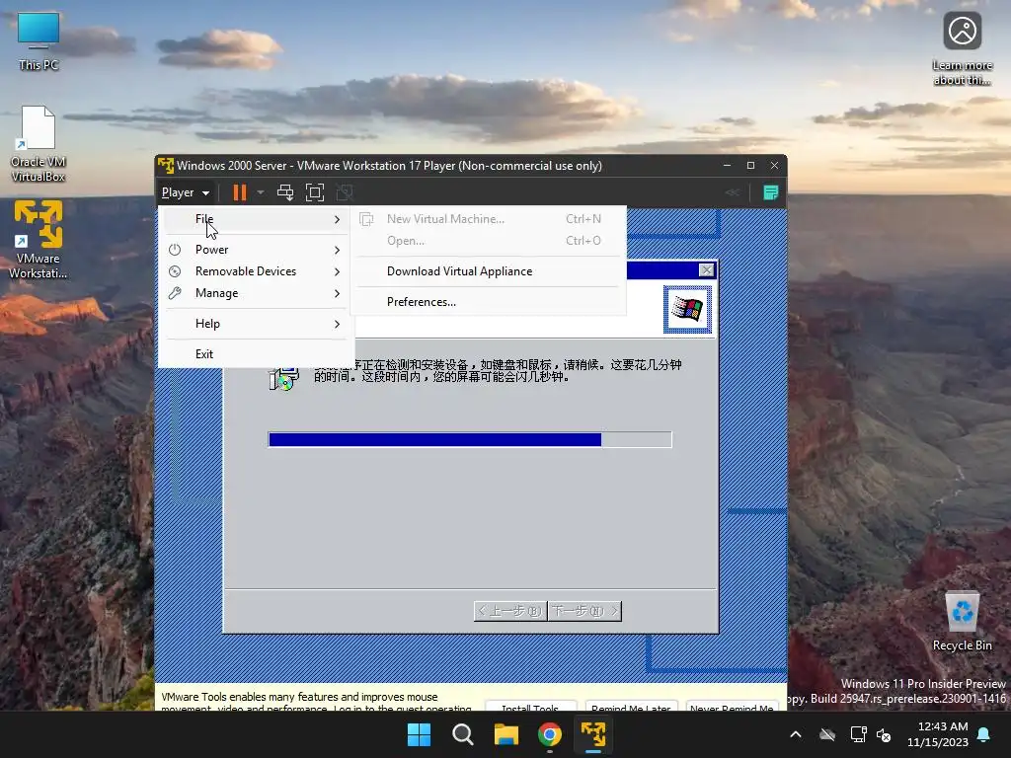Open Preferences... from File submenu
This screenshot has height=758, width=1011.
pos(488,302)
